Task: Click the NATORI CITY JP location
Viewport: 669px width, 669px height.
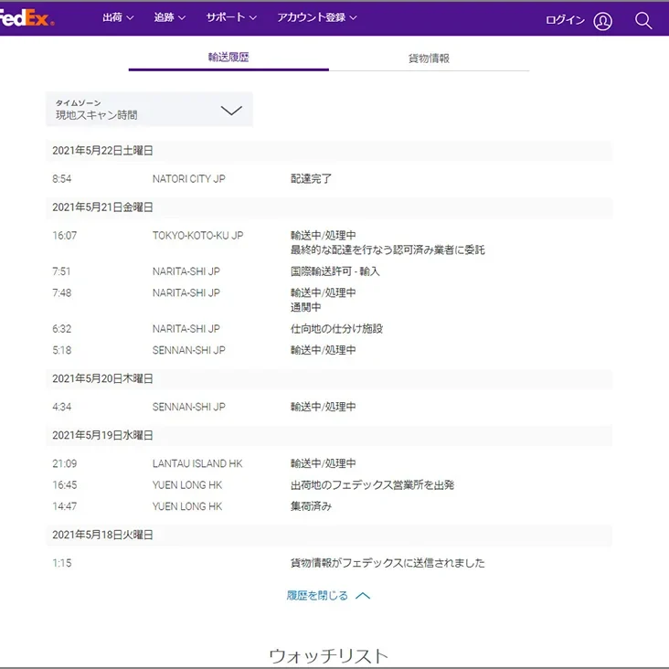Action: click(x=188, y=179)
